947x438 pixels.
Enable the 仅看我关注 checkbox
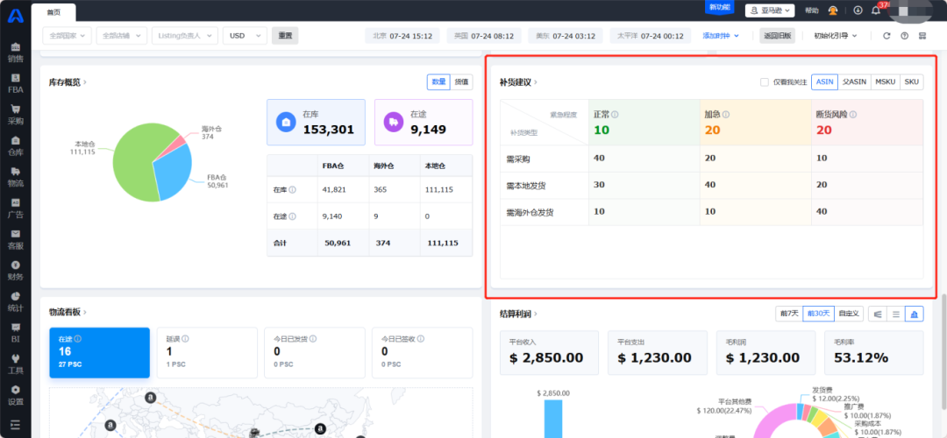(765, 81)
